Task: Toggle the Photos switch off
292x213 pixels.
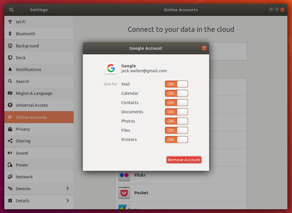Action: point(176,121)
